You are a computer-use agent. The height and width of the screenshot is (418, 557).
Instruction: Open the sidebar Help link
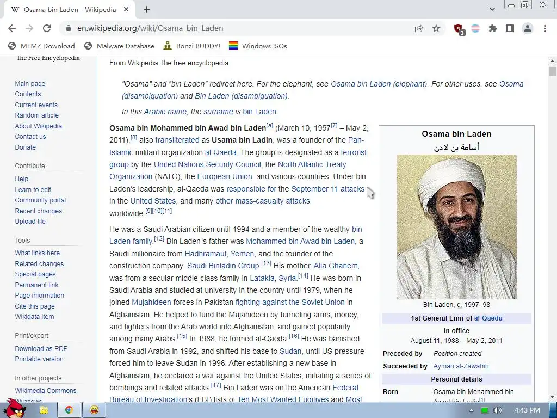click(x=21, y=179)
